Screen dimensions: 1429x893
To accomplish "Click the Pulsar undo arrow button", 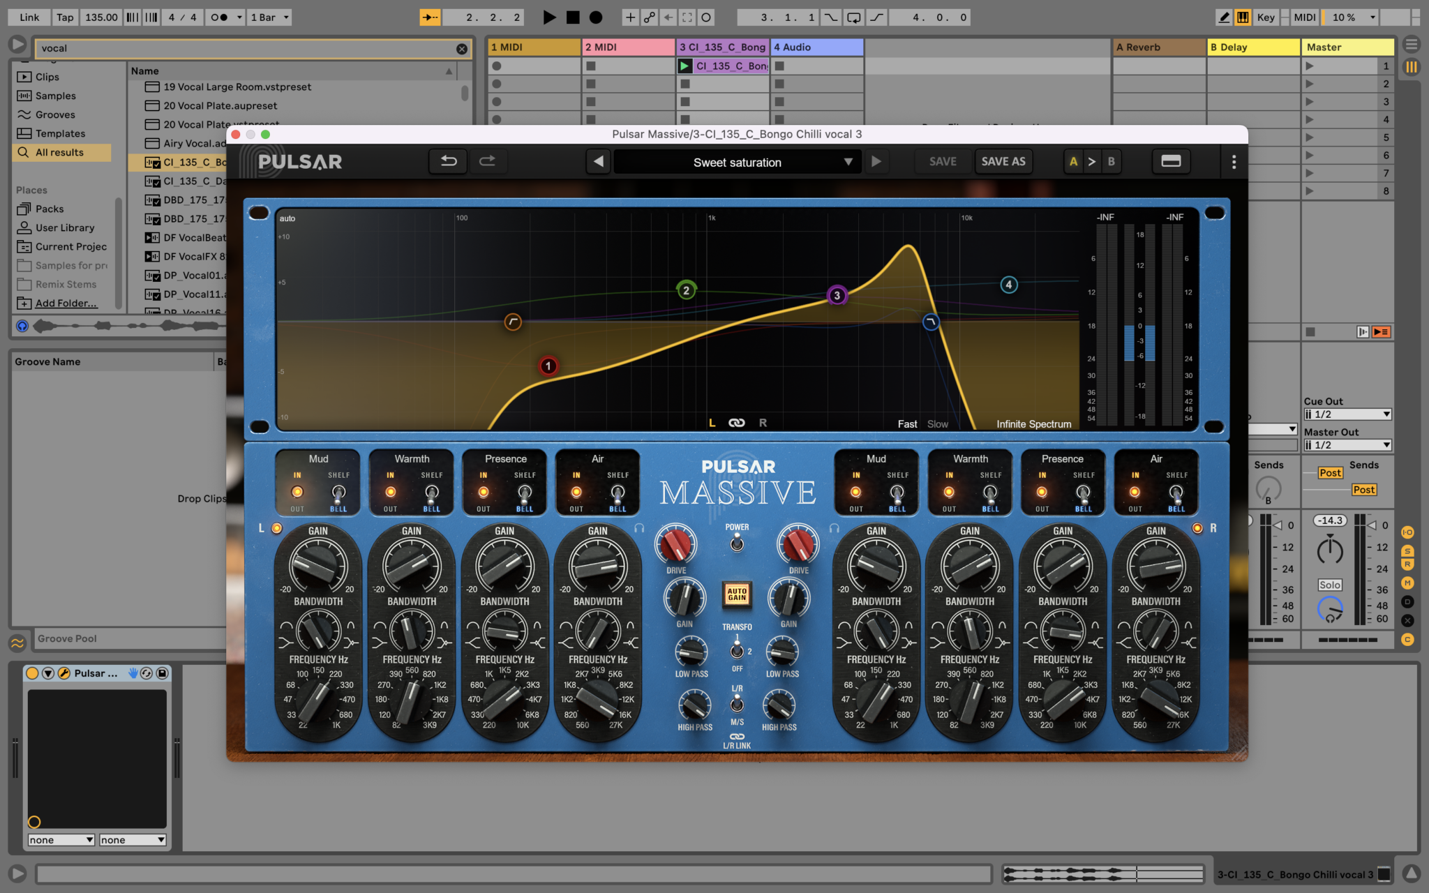I will 448,162.
